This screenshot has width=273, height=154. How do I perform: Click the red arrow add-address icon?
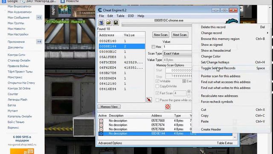(149, 100)
